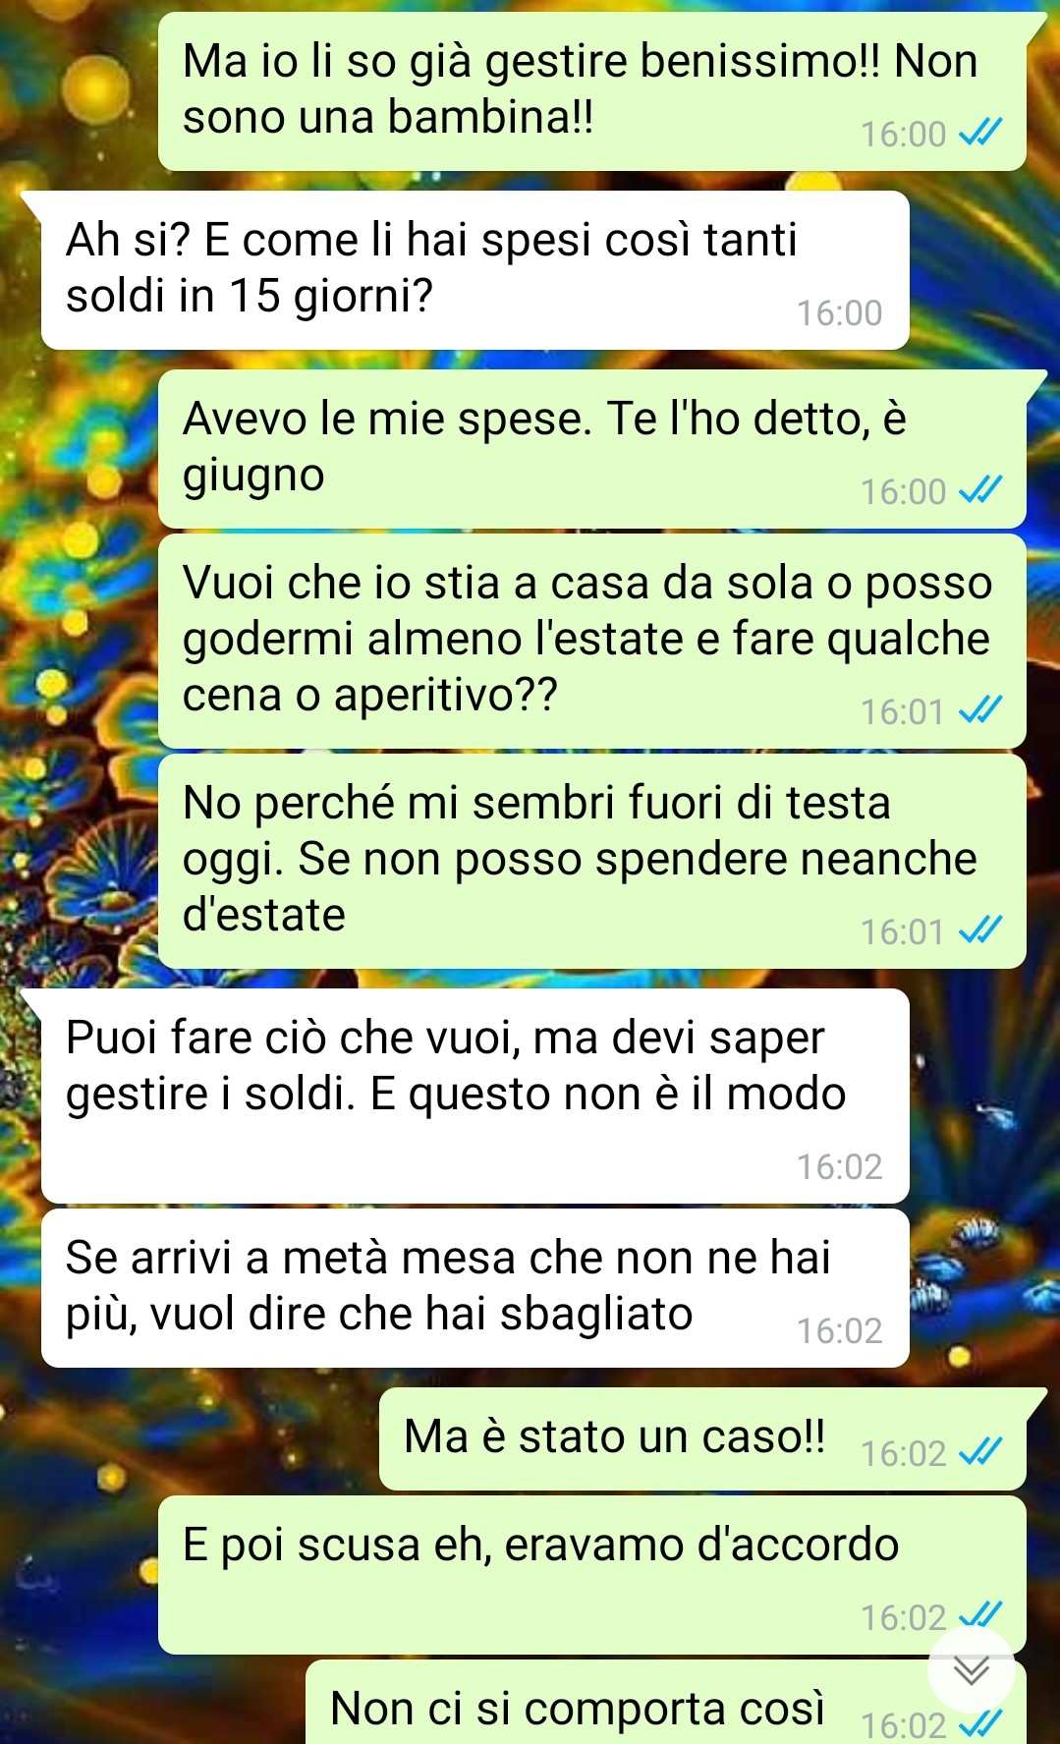
Task: Select message 'Puoi fare ciò che vuoi'
Action: tap(474, 1096)
